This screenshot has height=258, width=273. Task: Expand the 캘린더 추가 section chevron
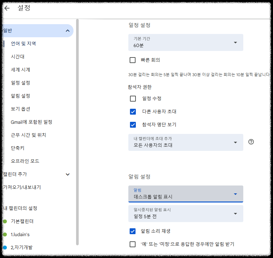pyautogui.click(x=68, y=174)
